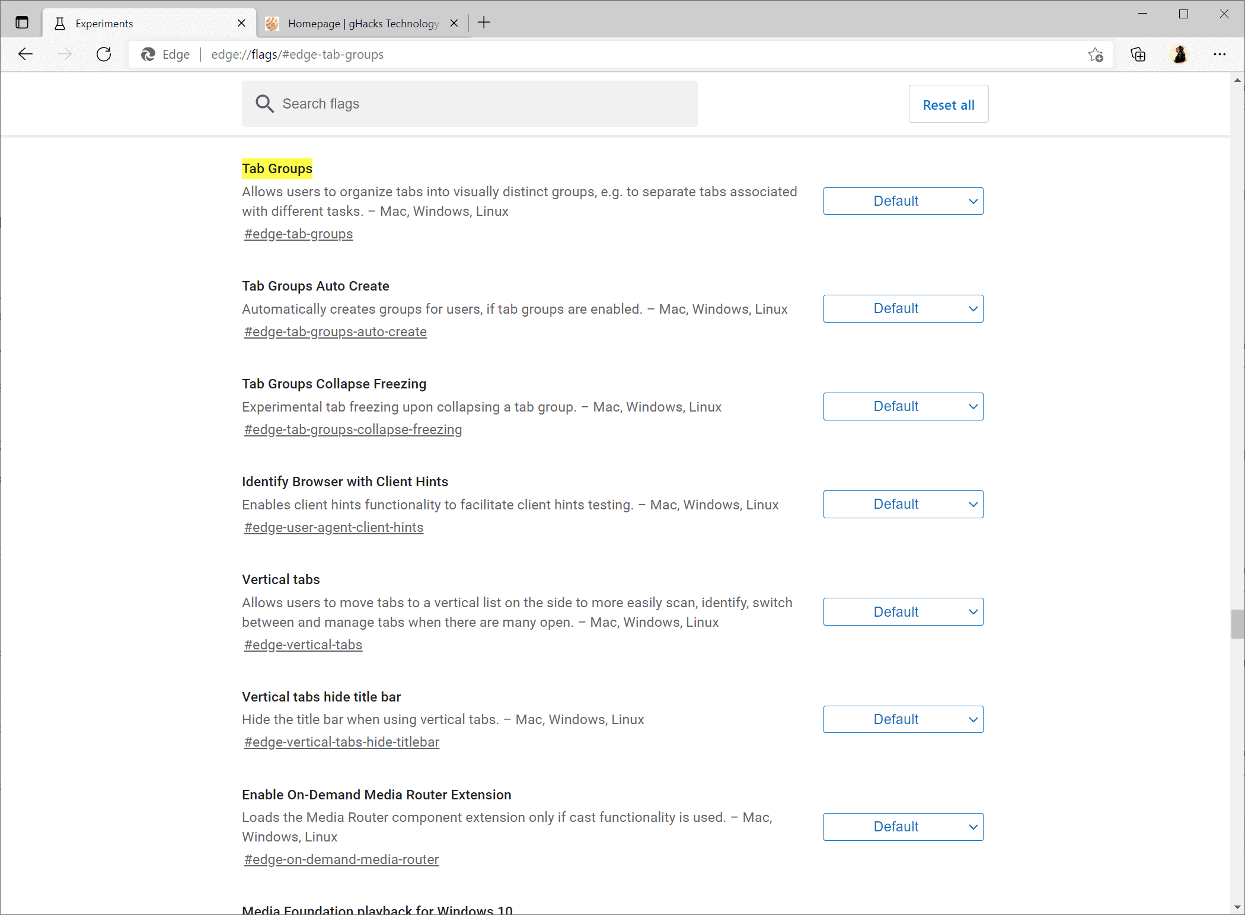Click the #edge-tab-groups-collapse-freezing link

pyautogui.click(x=353, y=429)
